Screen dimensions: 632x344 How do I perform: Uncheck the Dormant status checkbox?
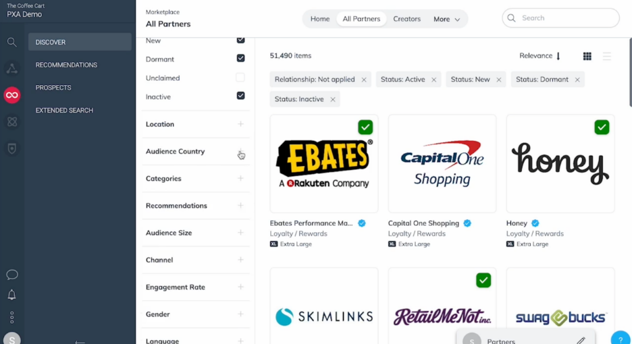click(240, 59)
